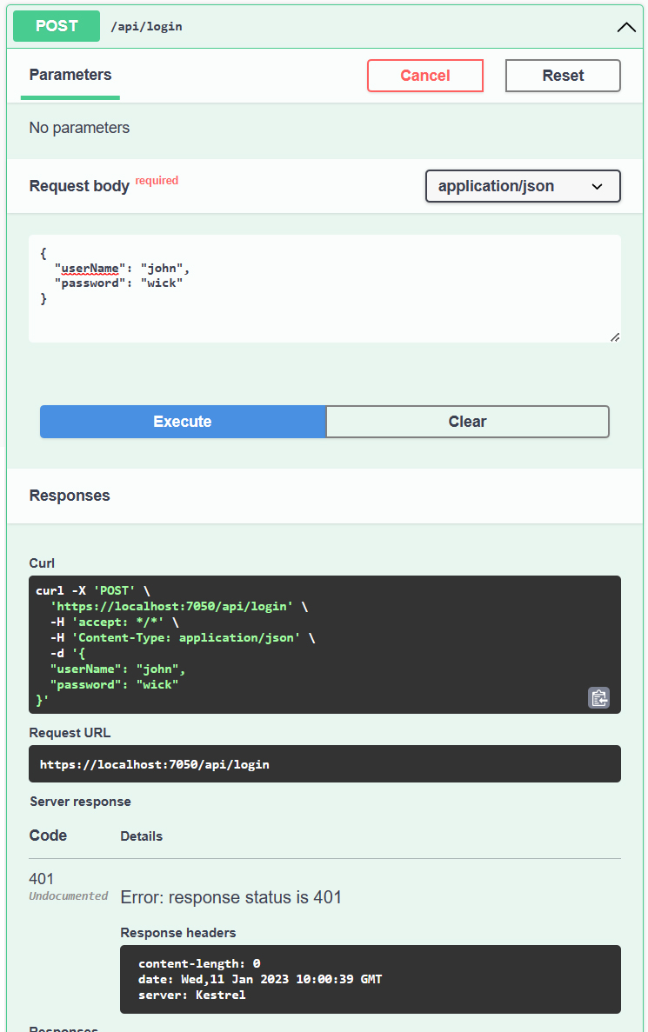Click the /api/login endpoint path
The height and width of the screenshot is (1032, 648).
coord(146,27)
